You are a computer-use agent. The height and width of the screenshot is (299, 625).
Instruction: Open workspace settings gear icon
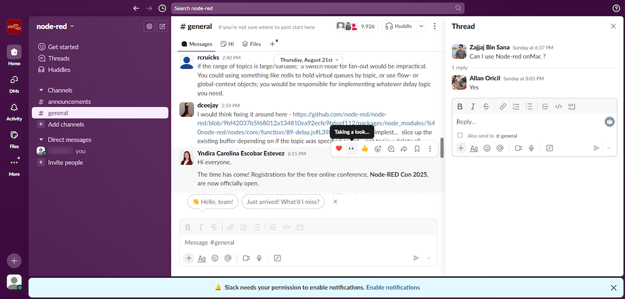149,26
